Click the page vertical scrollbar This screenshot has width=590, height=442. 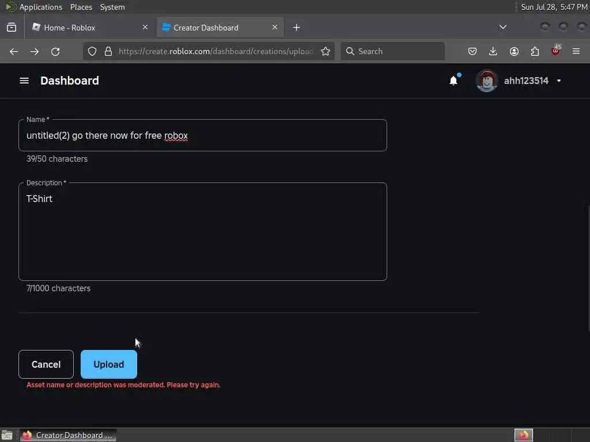(x=588, y=268)
